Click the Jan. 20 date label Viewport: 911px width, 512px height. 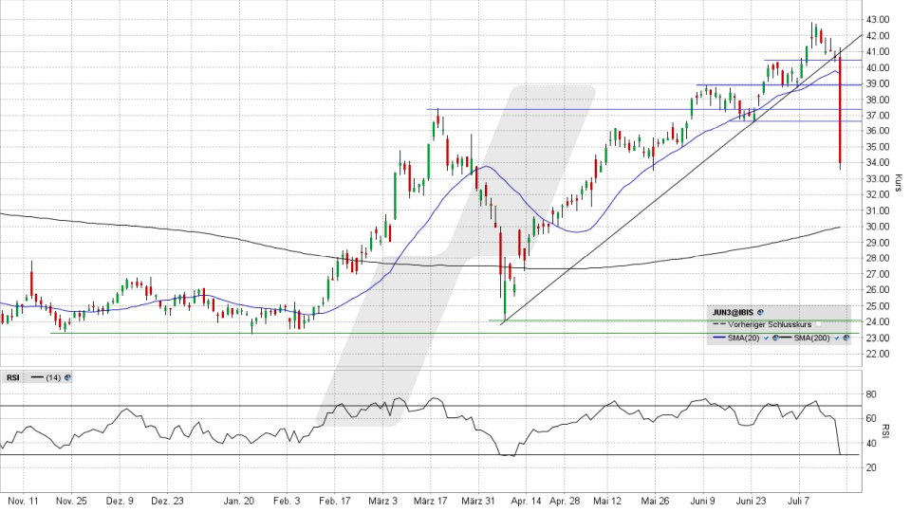click(239, 501)
